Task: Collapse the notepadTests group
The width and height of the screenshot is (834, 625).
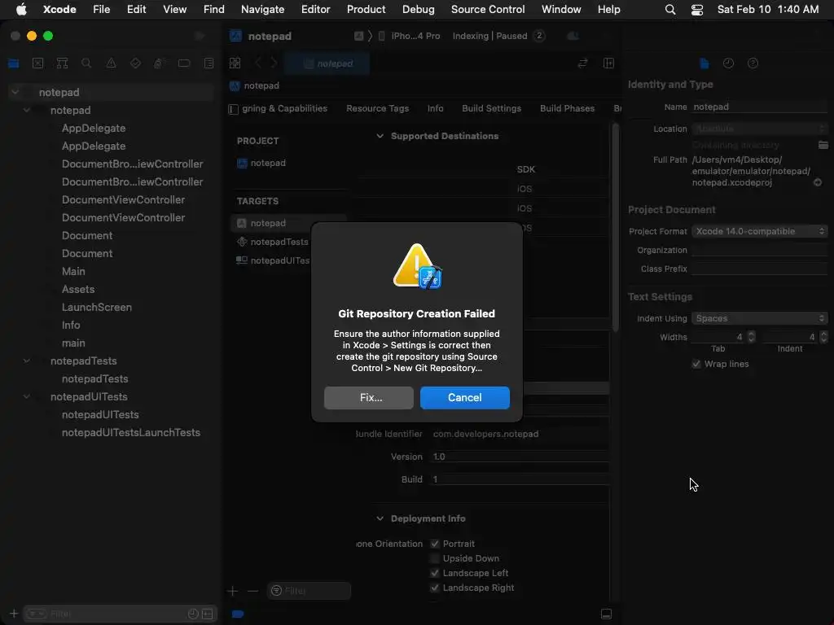Action: point(27,361)
